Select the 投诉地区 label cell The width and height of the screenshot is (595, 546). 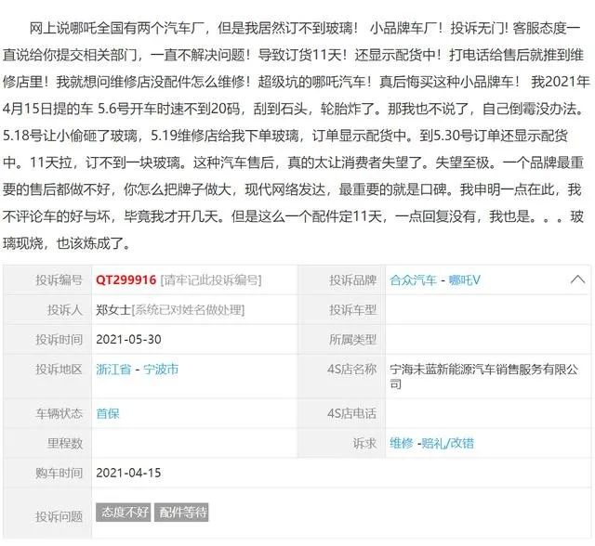point(47,376)
